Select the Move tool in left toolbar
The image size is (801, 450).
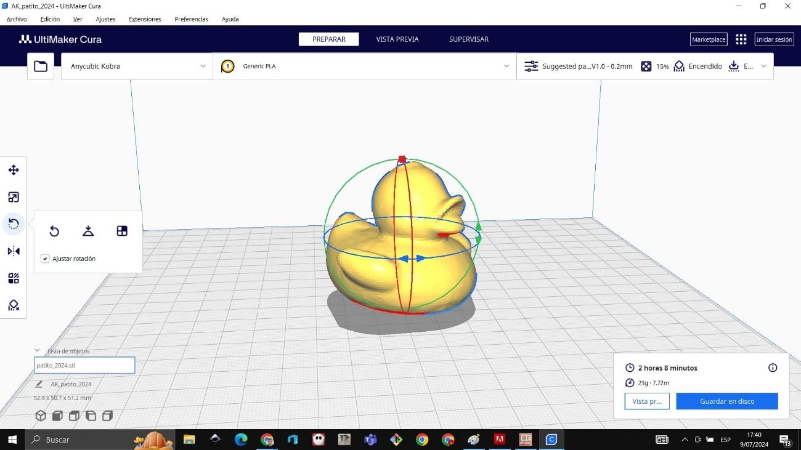coord(13,170)
